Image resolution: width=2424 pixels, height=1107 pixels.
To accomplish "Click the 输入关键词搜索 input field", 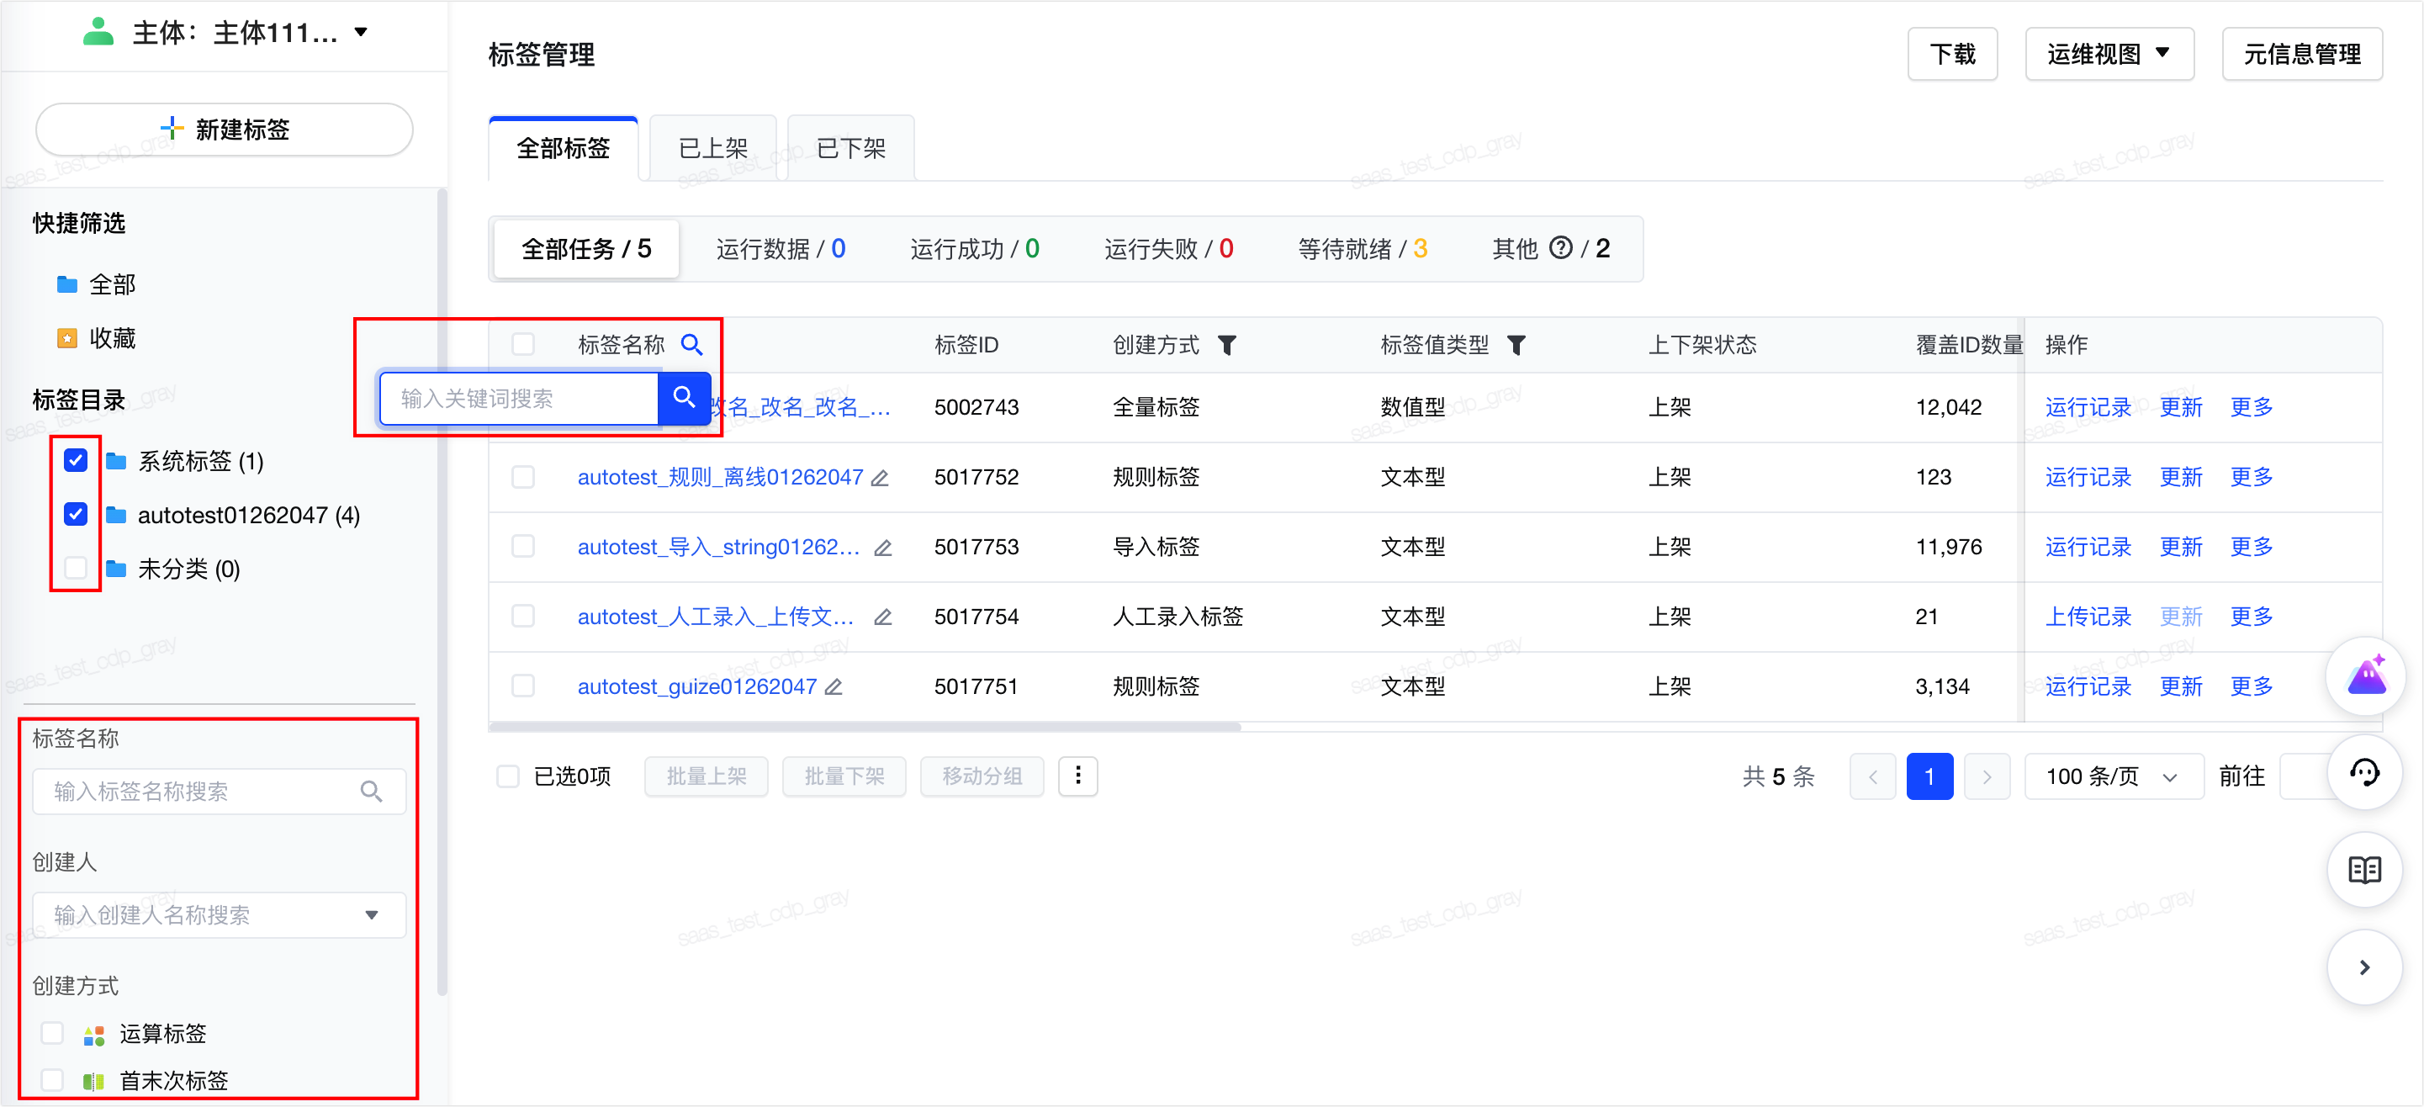I will click(x=518, y=398).
